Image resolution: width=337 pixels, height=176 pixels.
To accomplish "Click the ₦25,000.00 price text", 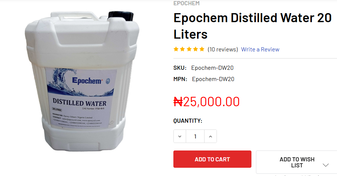I will (206, 102).
